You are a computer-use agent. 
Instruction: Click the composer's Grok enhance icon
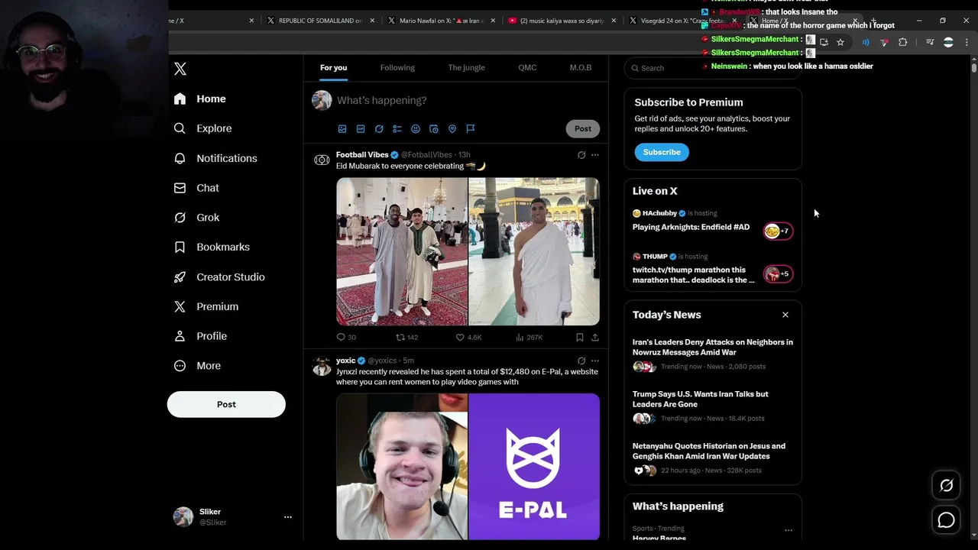pyautogui.click(x=379, y=129)
